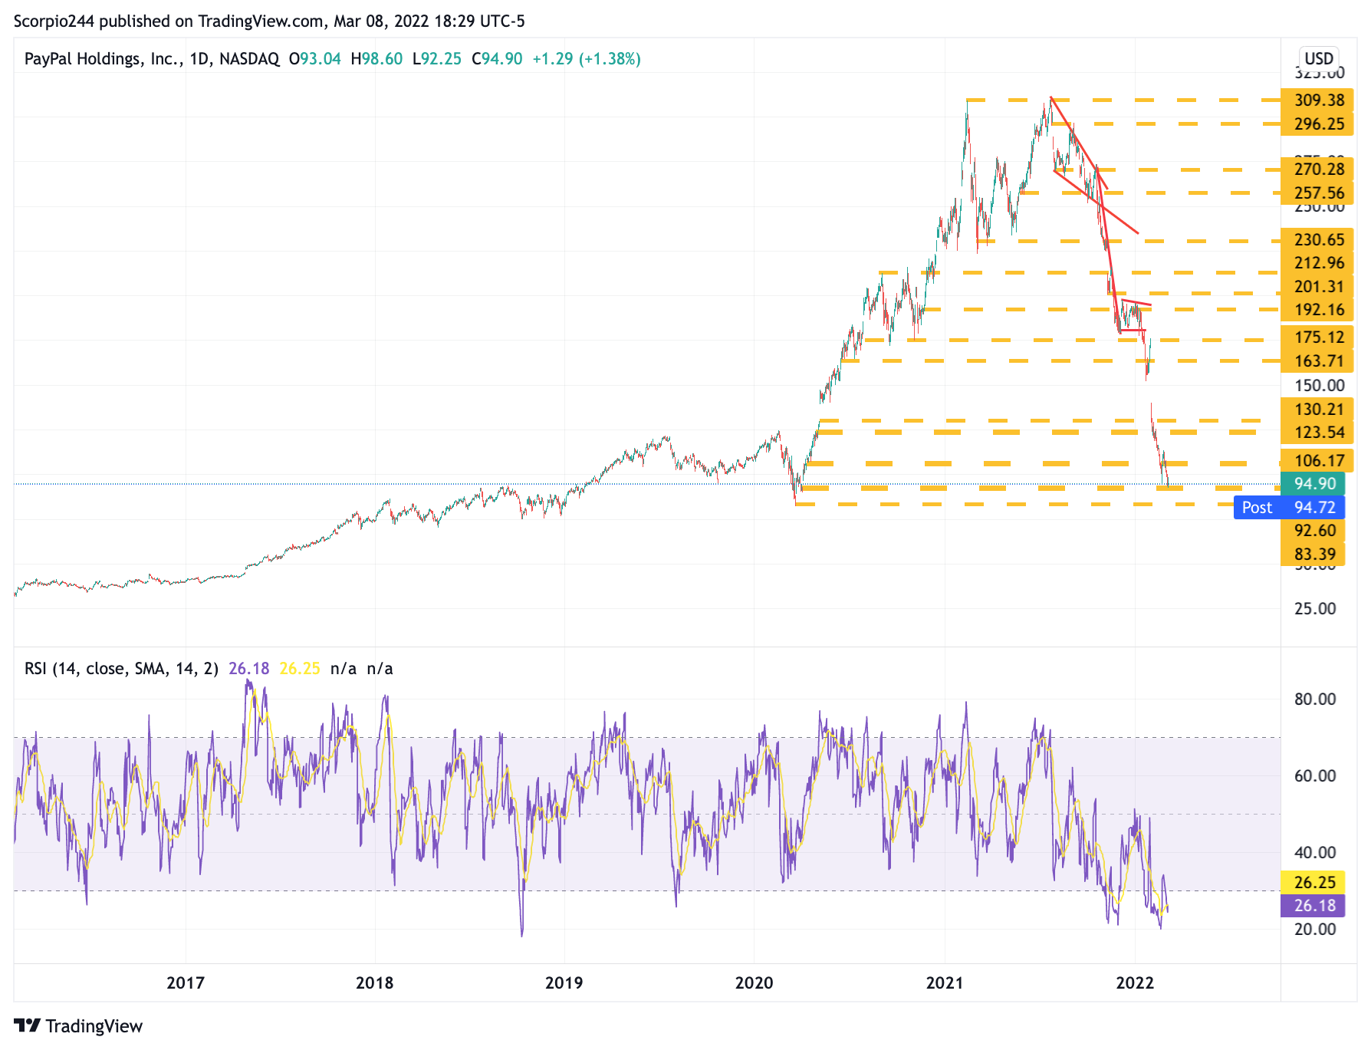Click the 20.00 RSI scale label
Viewport: 1371px width, 1050px height.
tap(1315, 930)
